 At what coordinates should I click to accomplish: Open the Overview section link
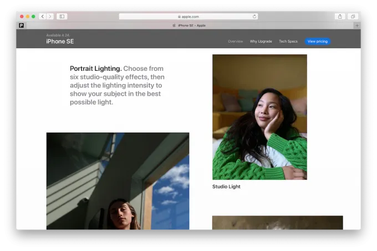235,41
